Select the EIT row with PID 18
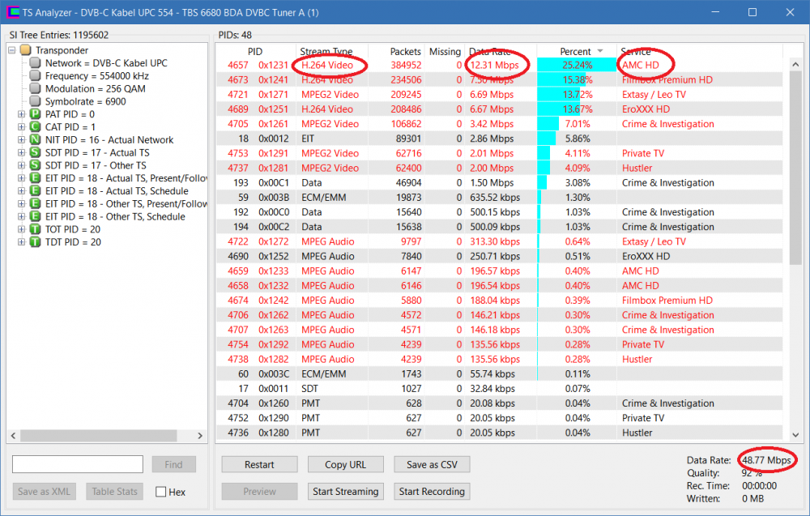The width and height of the screenshot is (810, 516). (500, 139)
